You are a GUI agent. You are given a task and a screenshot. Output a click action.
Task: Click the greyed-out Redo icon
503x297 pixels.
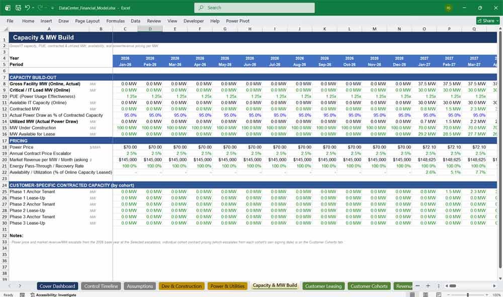coord(40,8)
